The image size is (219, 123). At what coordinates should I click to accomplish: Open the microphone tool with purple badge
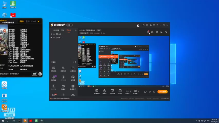(x=54, y=78)
